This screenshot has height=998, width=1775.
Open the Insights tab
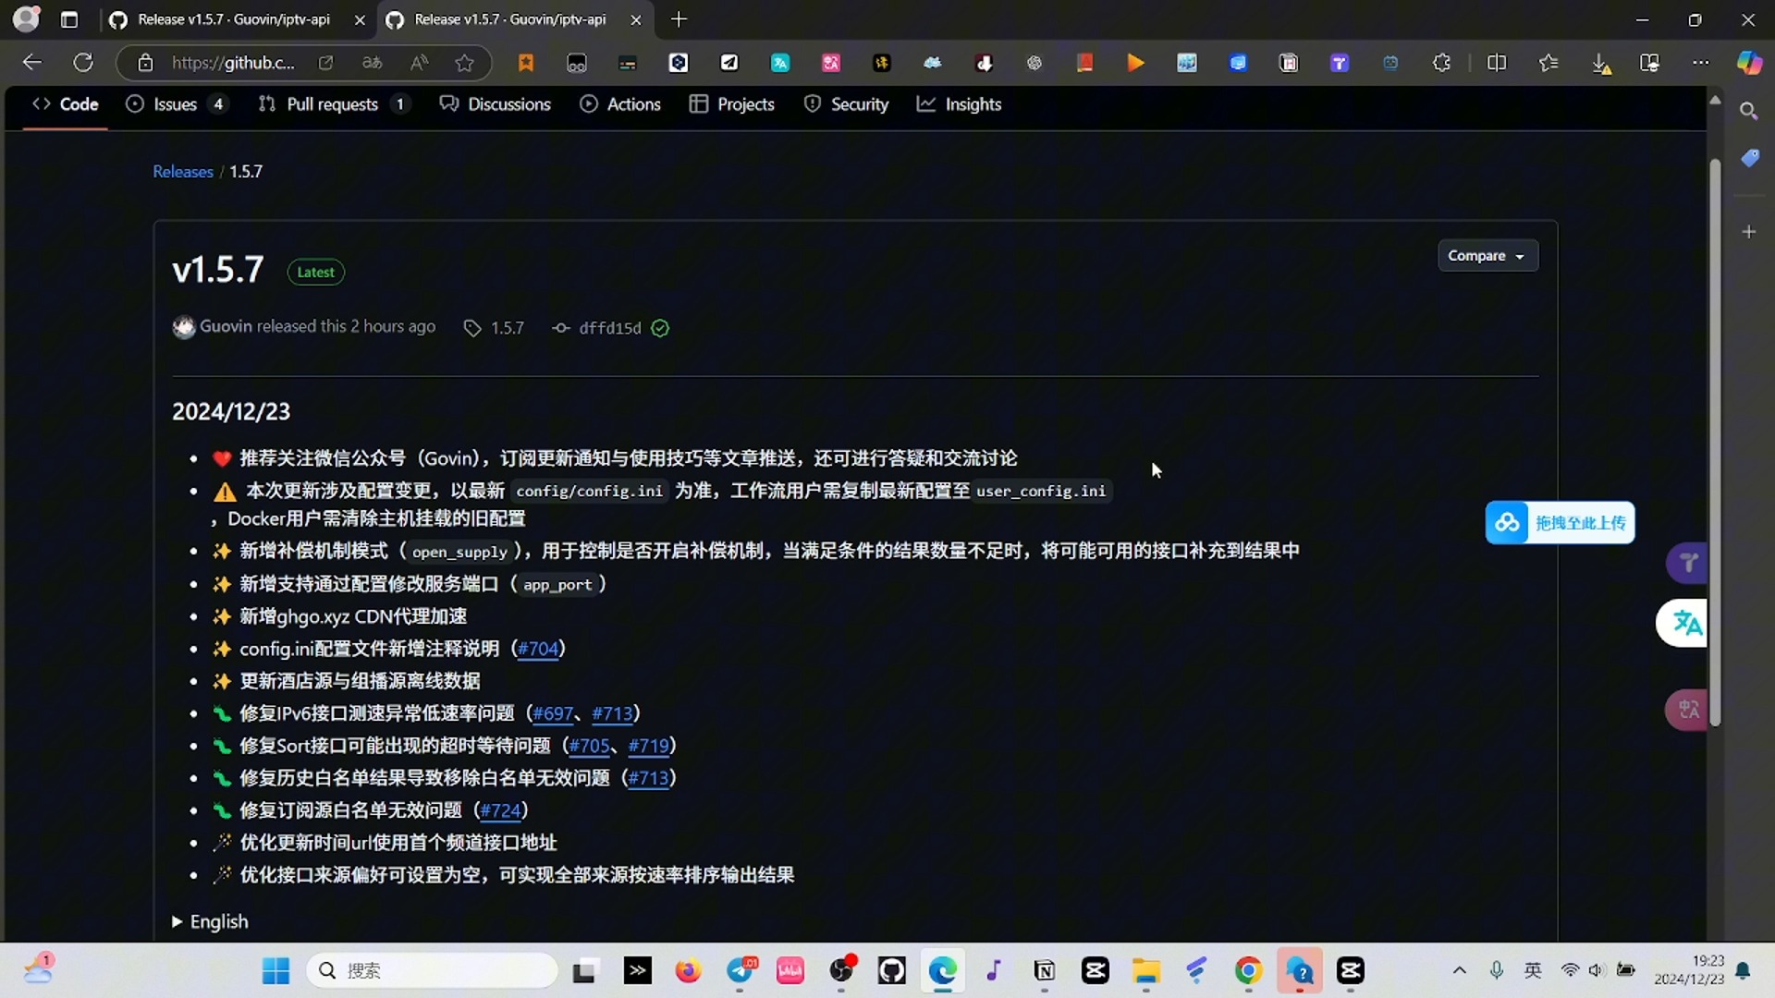coord(959,104)
